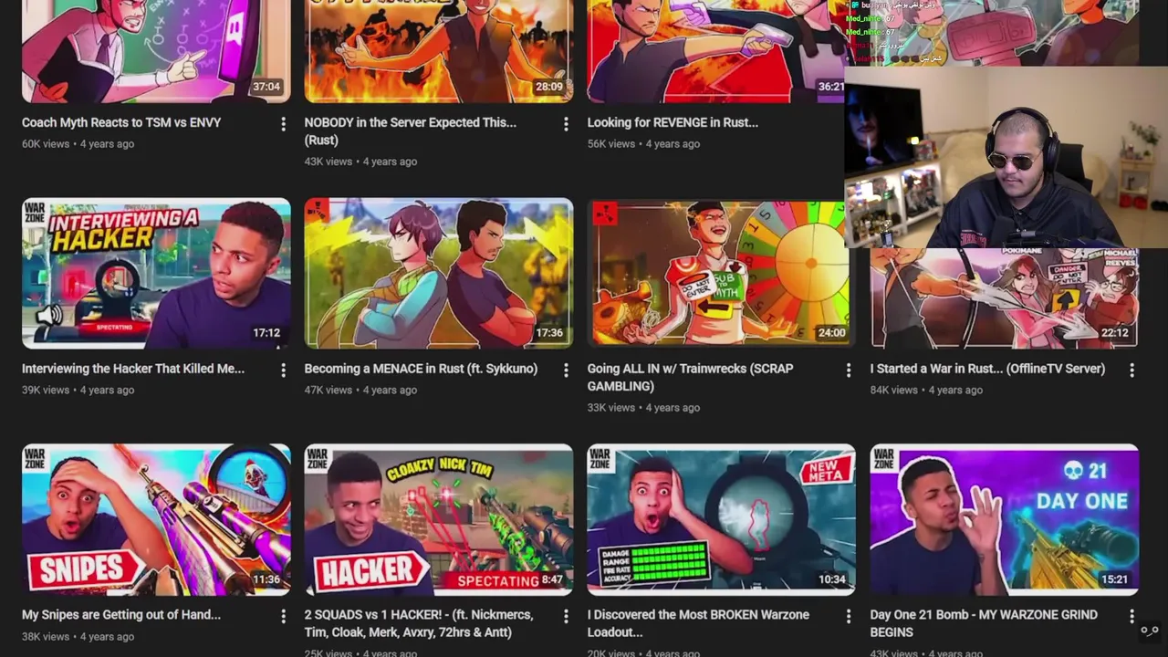Screen dimensions: 1168x657
Task: Click the title Looking for REVENGE in Rust
Action: tap(673, 122)
